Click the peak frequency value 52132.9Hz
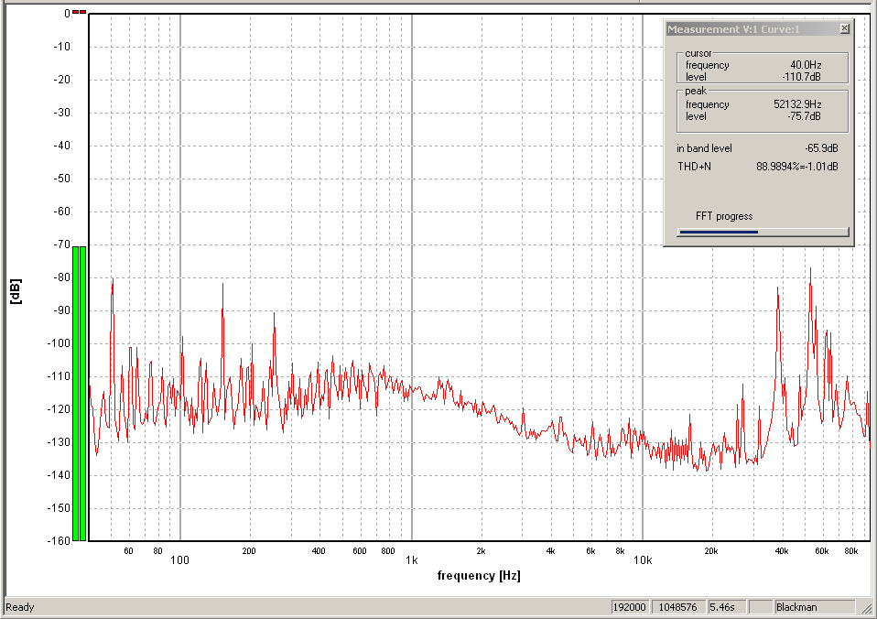Image resolution: width=877 pixels, height=619 pixels. (796, 104)
